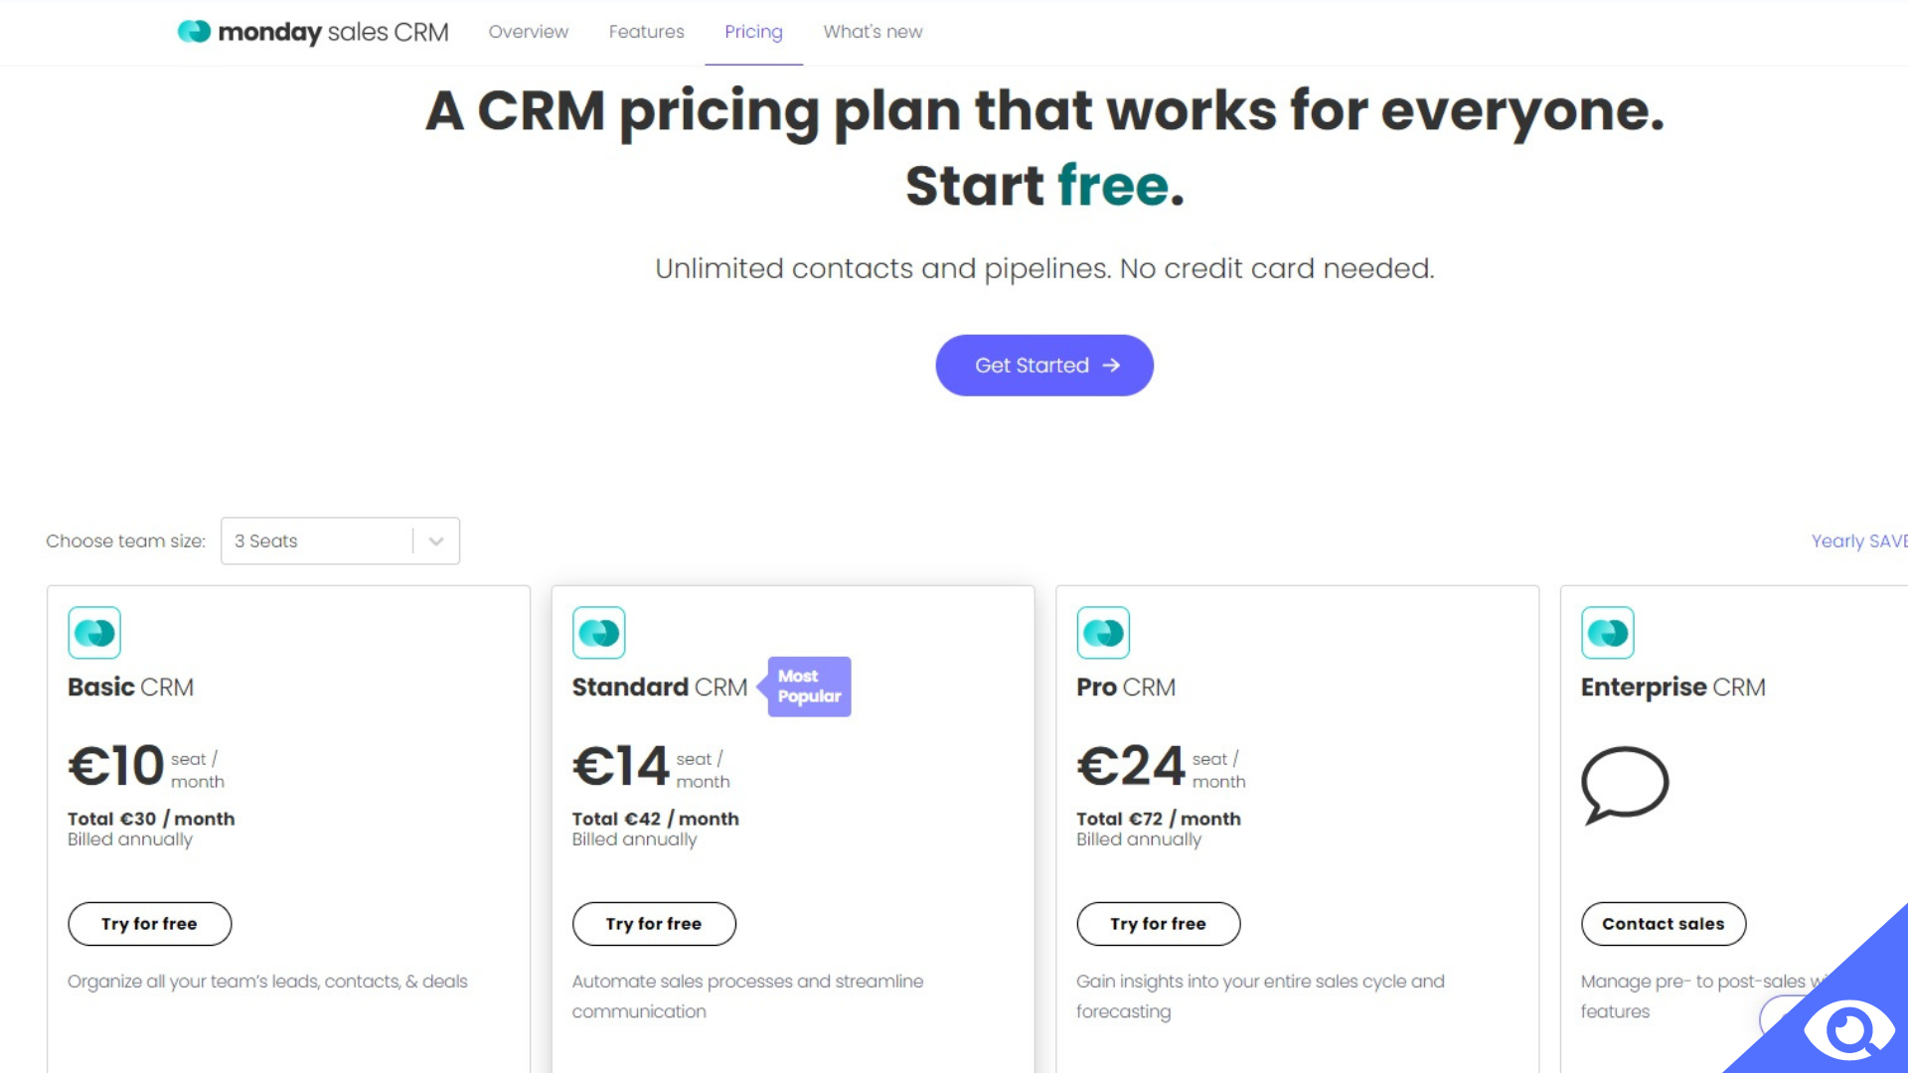This screenshot has width=1908, height=1073.
Task: Click the speech bubble icon on Enterprise card
Action: click(1624, 785)
